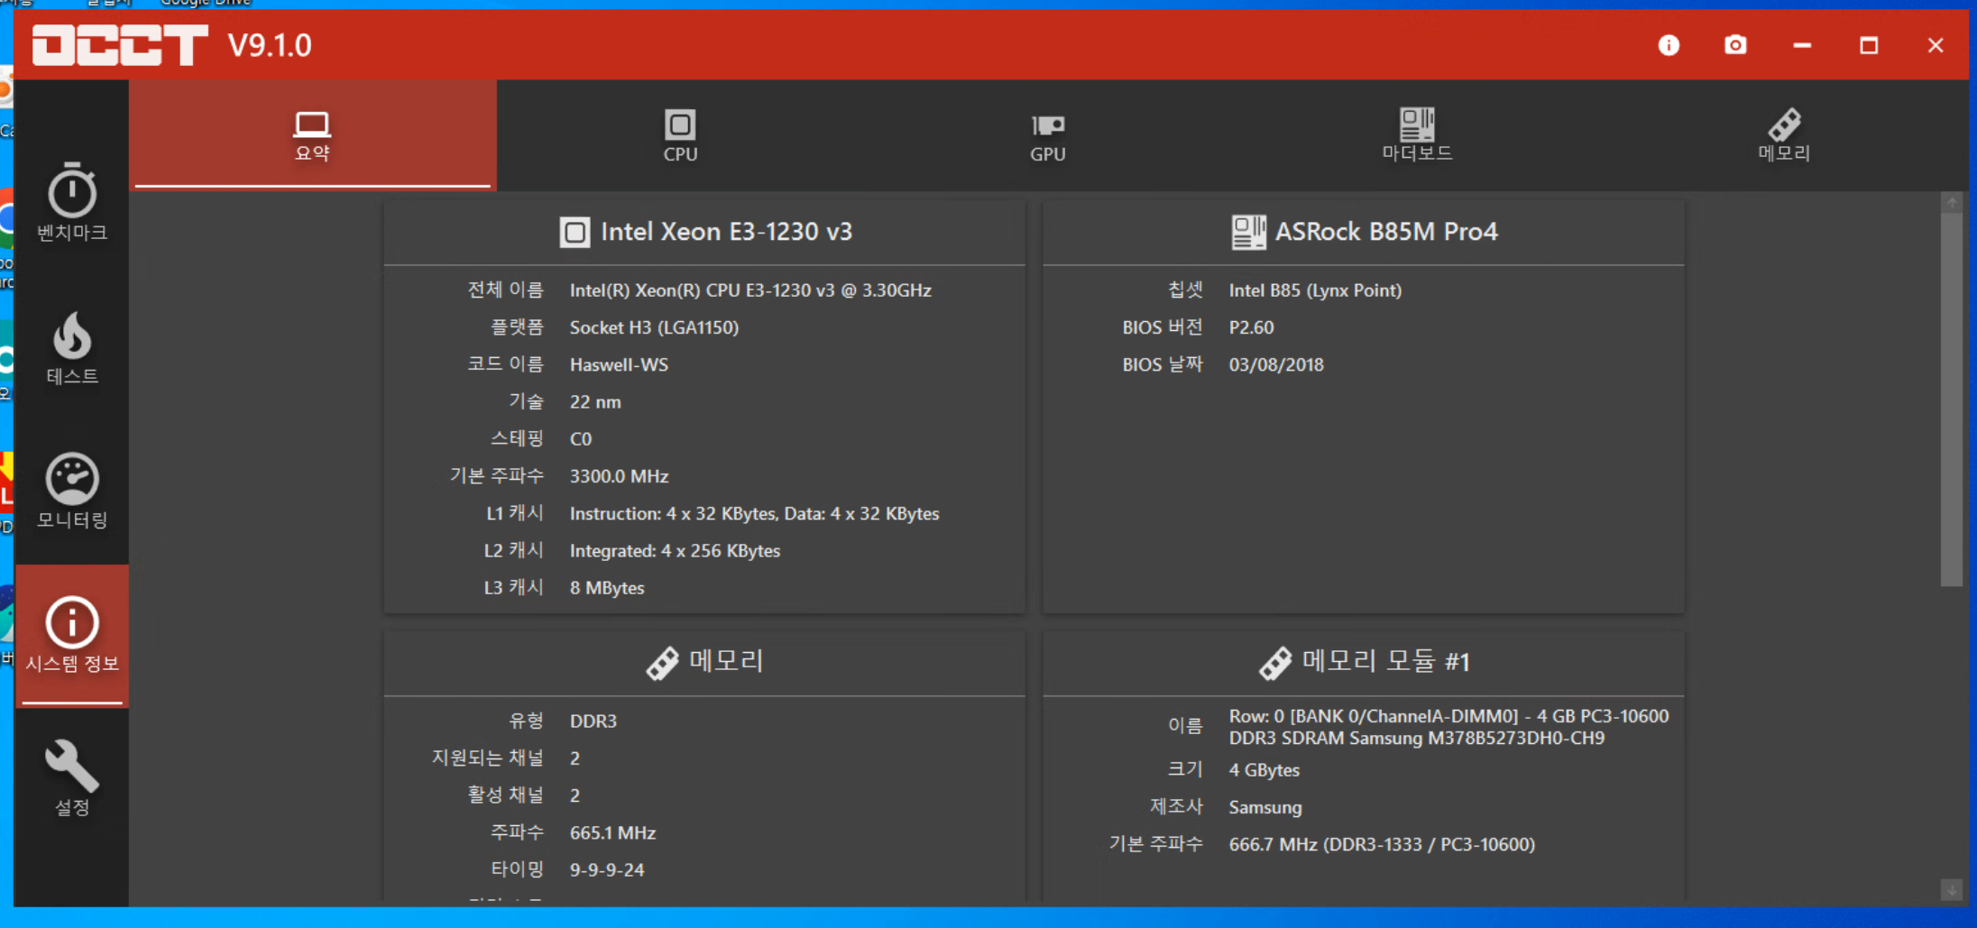This screenshot has width=1977, height=928.
Task: Click the '3300.0 MHz' base frequency value
Action: click(x=619, y=476)
